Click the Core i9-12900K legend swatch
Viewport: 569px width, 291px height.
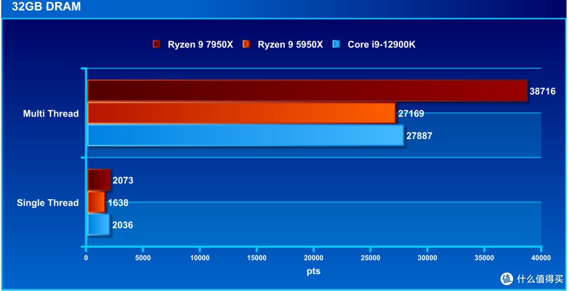[336, 44]
